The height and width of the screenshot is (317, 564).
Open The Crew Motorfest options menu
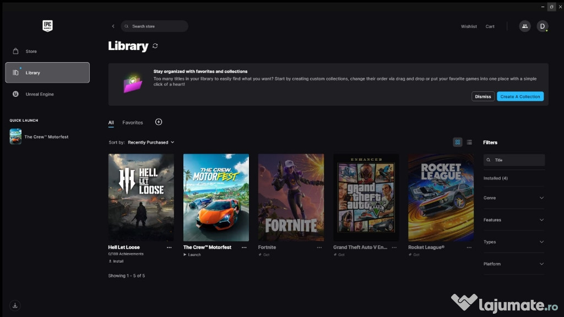click(x=244, y=248)
